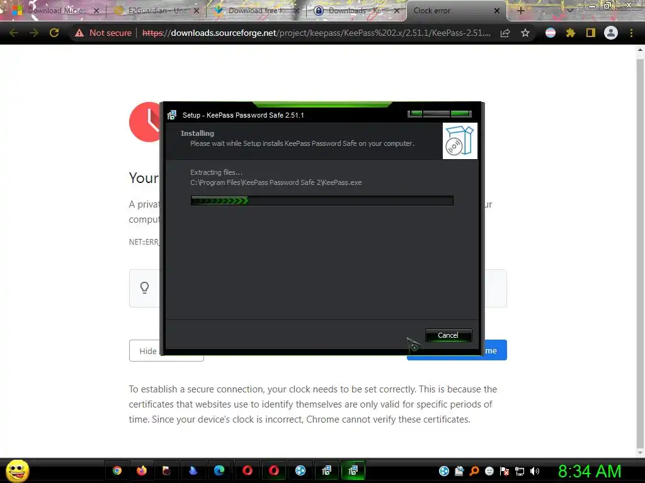This screenshot has height=483, width=645.
Task: Click the KeePass.exe file path text
Action: pyautogui.click(x=276, y=182)
